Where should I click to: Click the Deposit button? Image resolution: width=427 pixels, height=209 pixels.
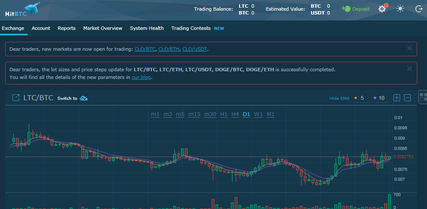click(x=356, y=9)
